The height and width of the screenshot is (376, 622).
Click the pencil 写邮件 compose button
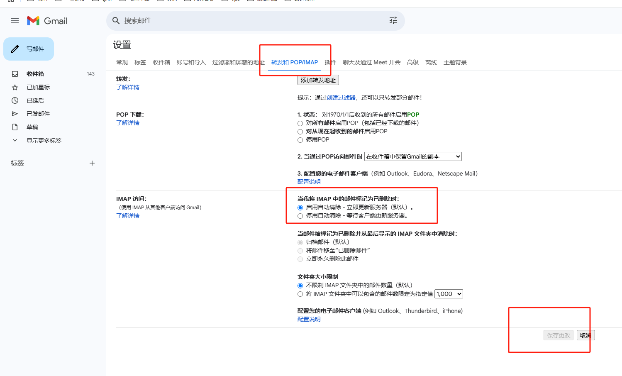click(x=29, y=49)
